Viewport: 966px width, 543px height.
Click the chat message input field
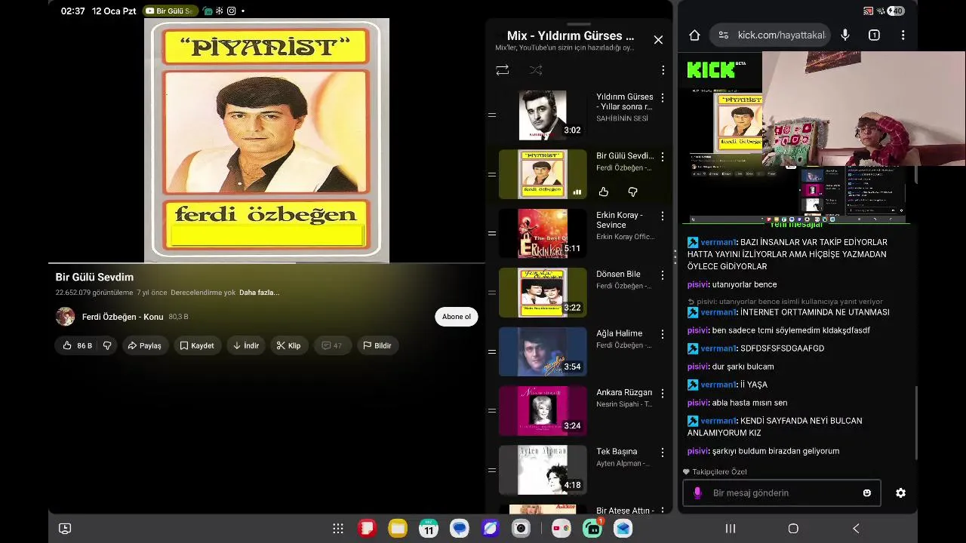781,492
